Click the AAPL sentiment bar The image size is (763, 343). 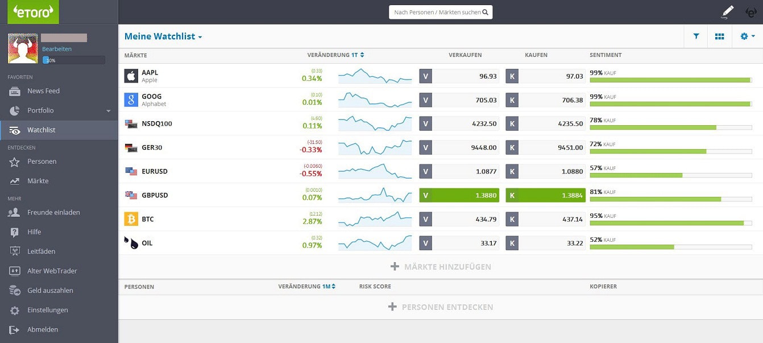click(671, 80)
